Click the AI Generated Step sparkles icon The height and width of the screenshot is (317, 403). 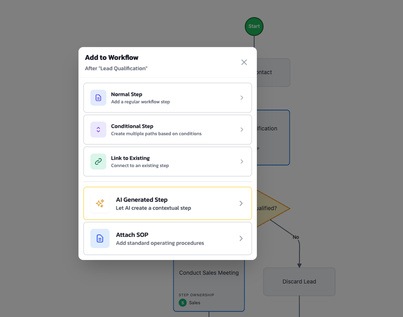99,203
